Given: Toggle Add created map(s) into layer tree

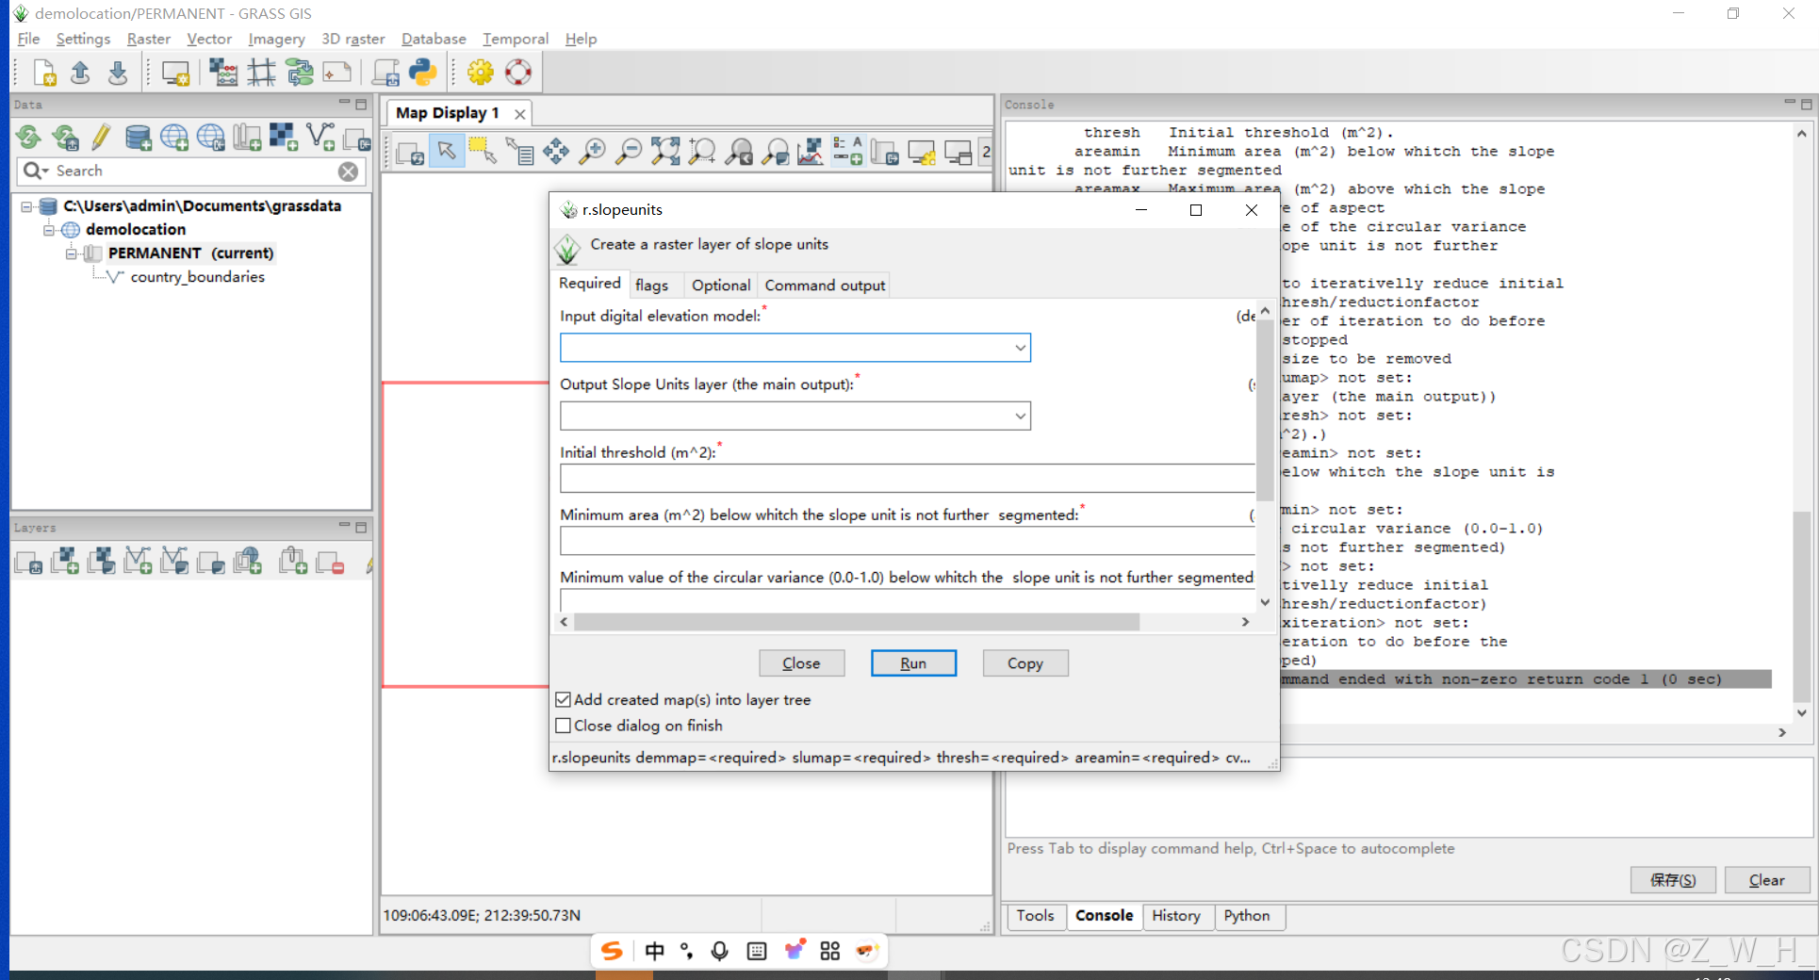Looking at the screenshot, I should click(x=564, y=699).
